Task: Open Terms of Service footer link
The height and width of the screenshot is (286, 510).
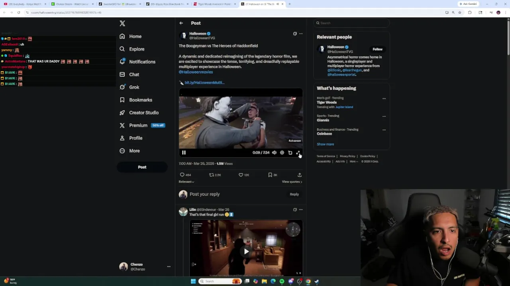Action: [326, 156]
